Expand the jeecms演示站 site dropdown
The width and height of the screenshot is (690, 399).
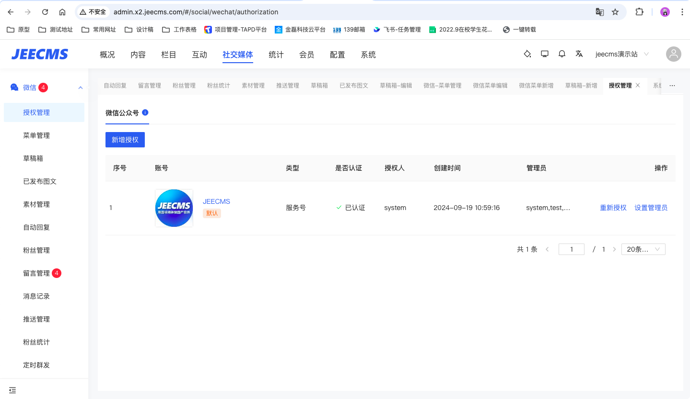point(621,54)
